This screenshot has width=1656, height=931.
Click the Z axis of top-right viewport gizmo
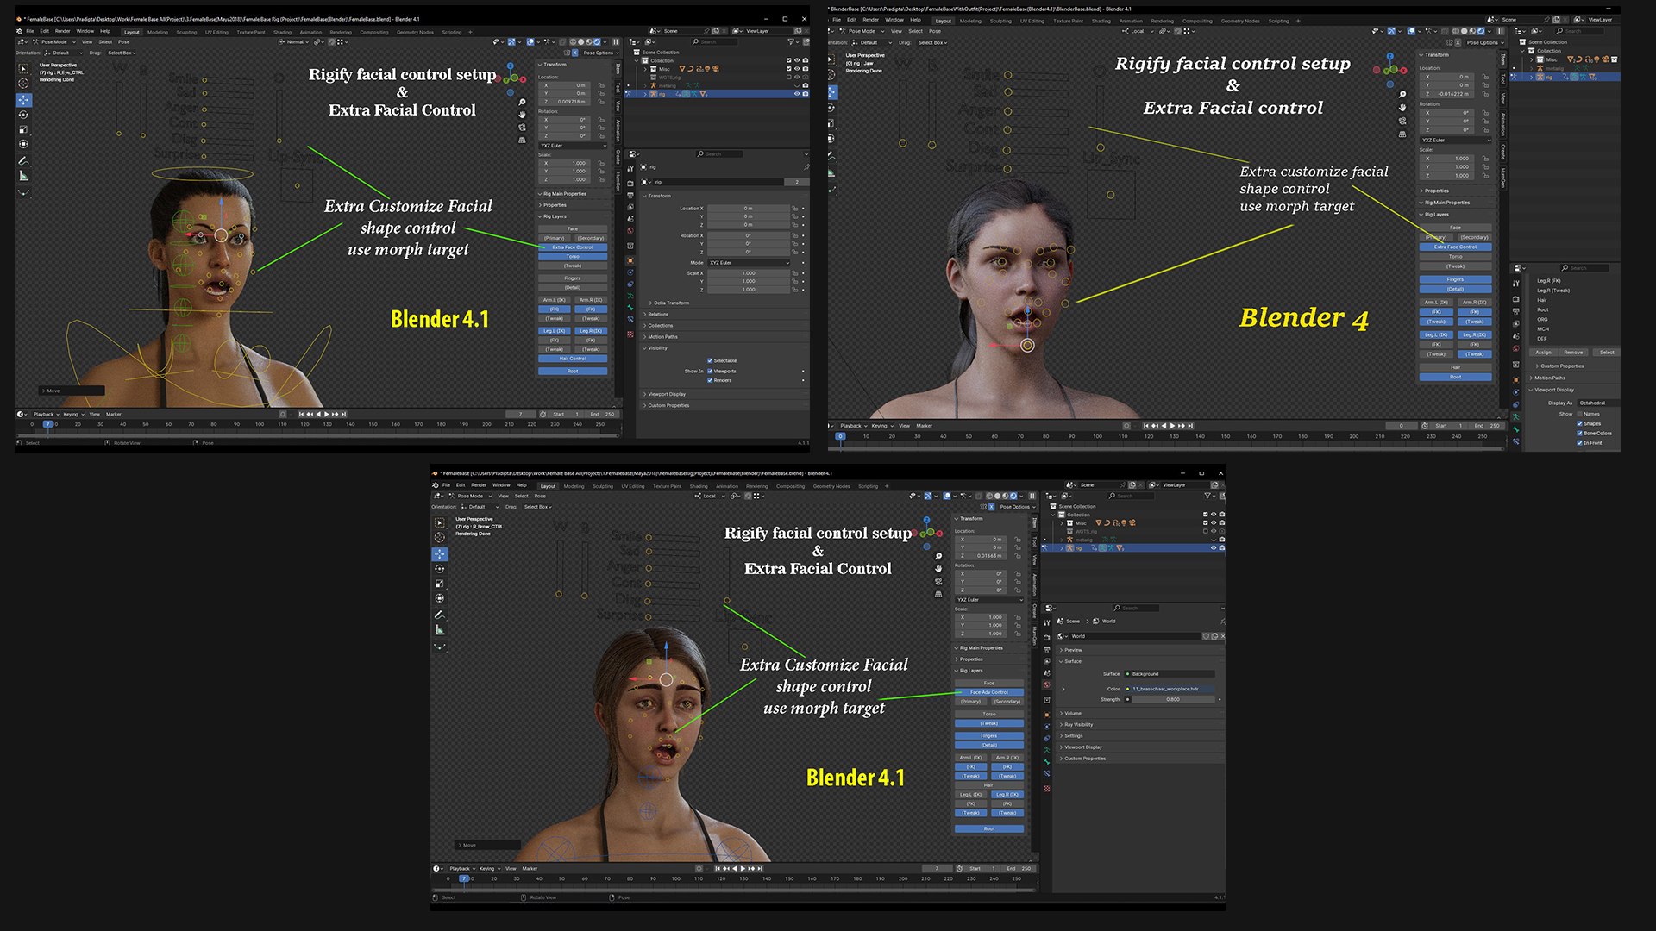[x=1390, y=55]
